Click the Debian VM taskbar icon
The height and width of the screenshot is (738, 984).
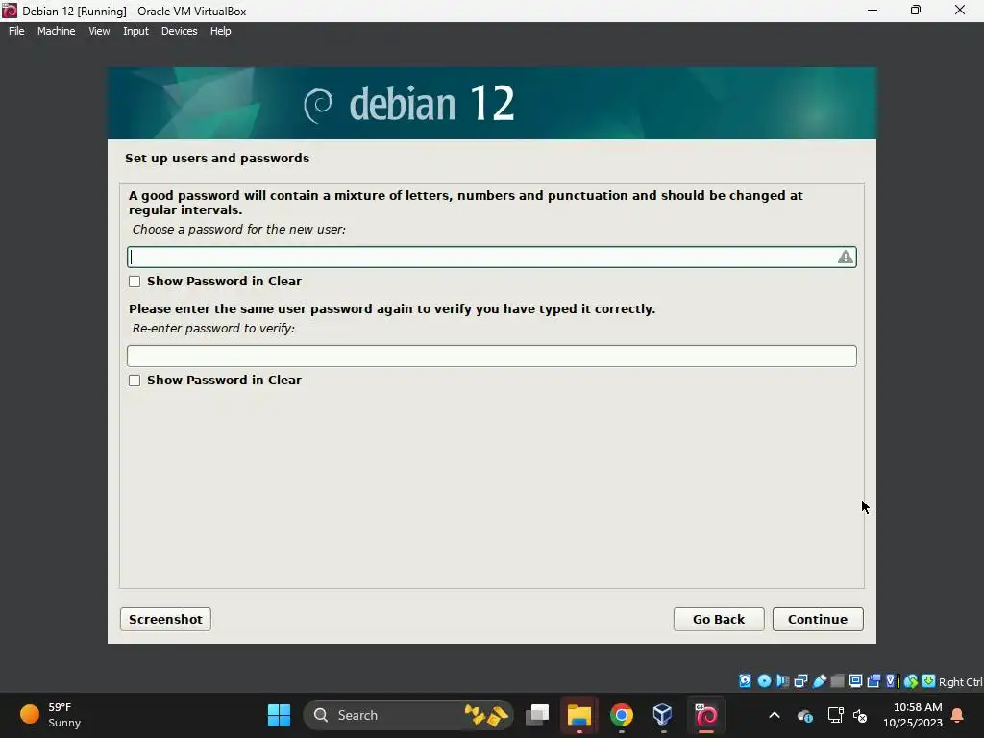(706, 715)
